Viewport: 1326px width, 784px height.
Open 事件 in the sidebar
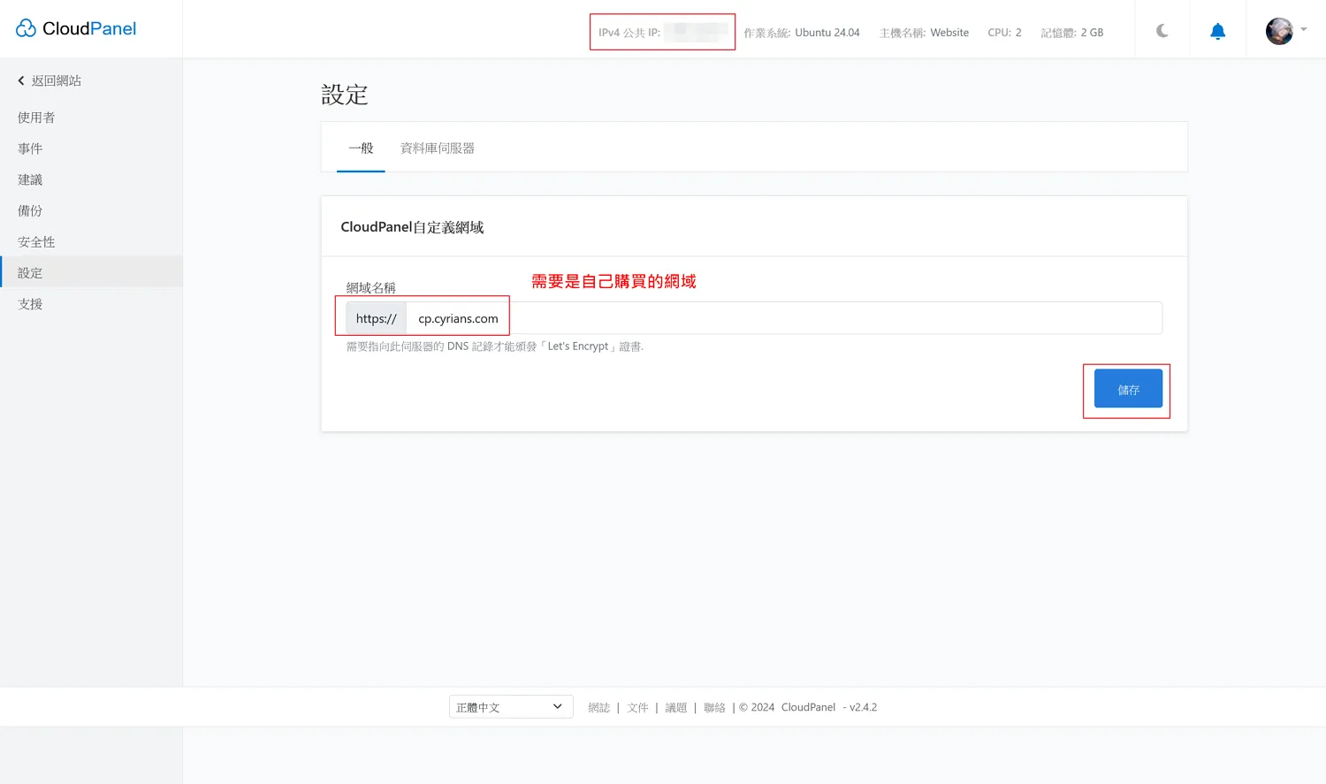[x=30, y=148]
